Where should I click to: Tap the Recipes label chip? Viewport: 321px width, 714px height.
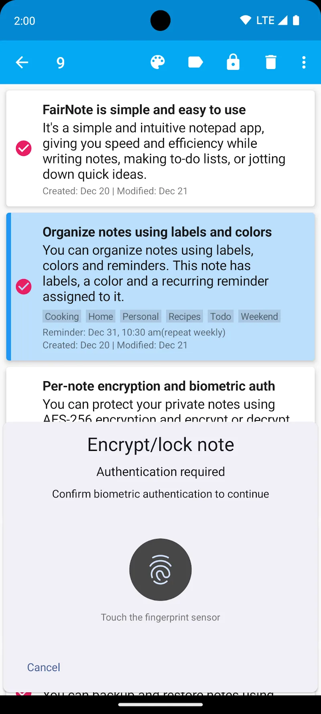coord(184,316)
